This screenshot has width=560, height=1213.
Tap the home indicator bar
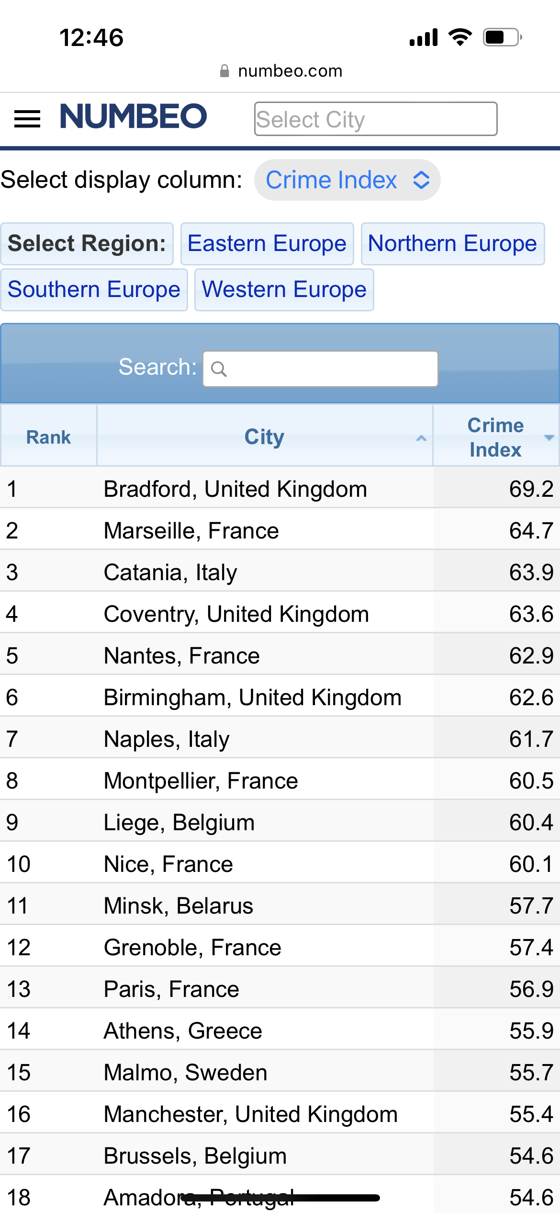280,1198
